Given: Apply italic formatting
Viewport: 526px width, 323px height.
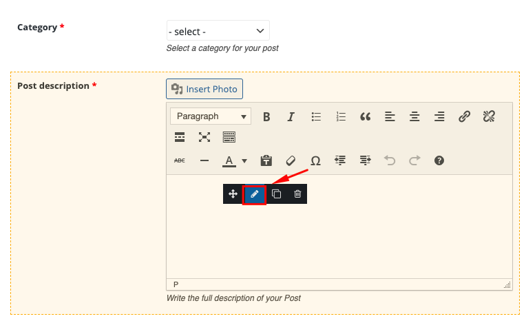Looking at the screenshot, I should click(291, 116).
